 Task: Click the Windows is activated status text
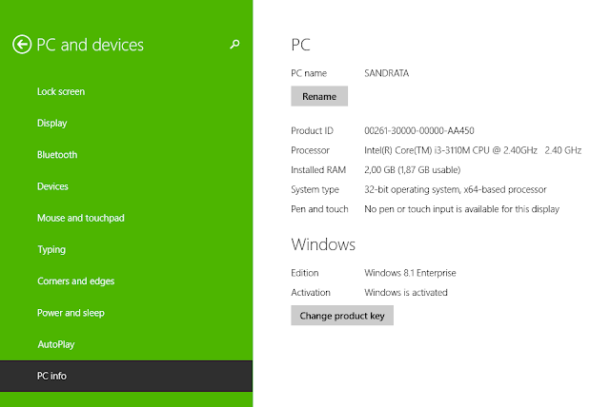(406, 293)
